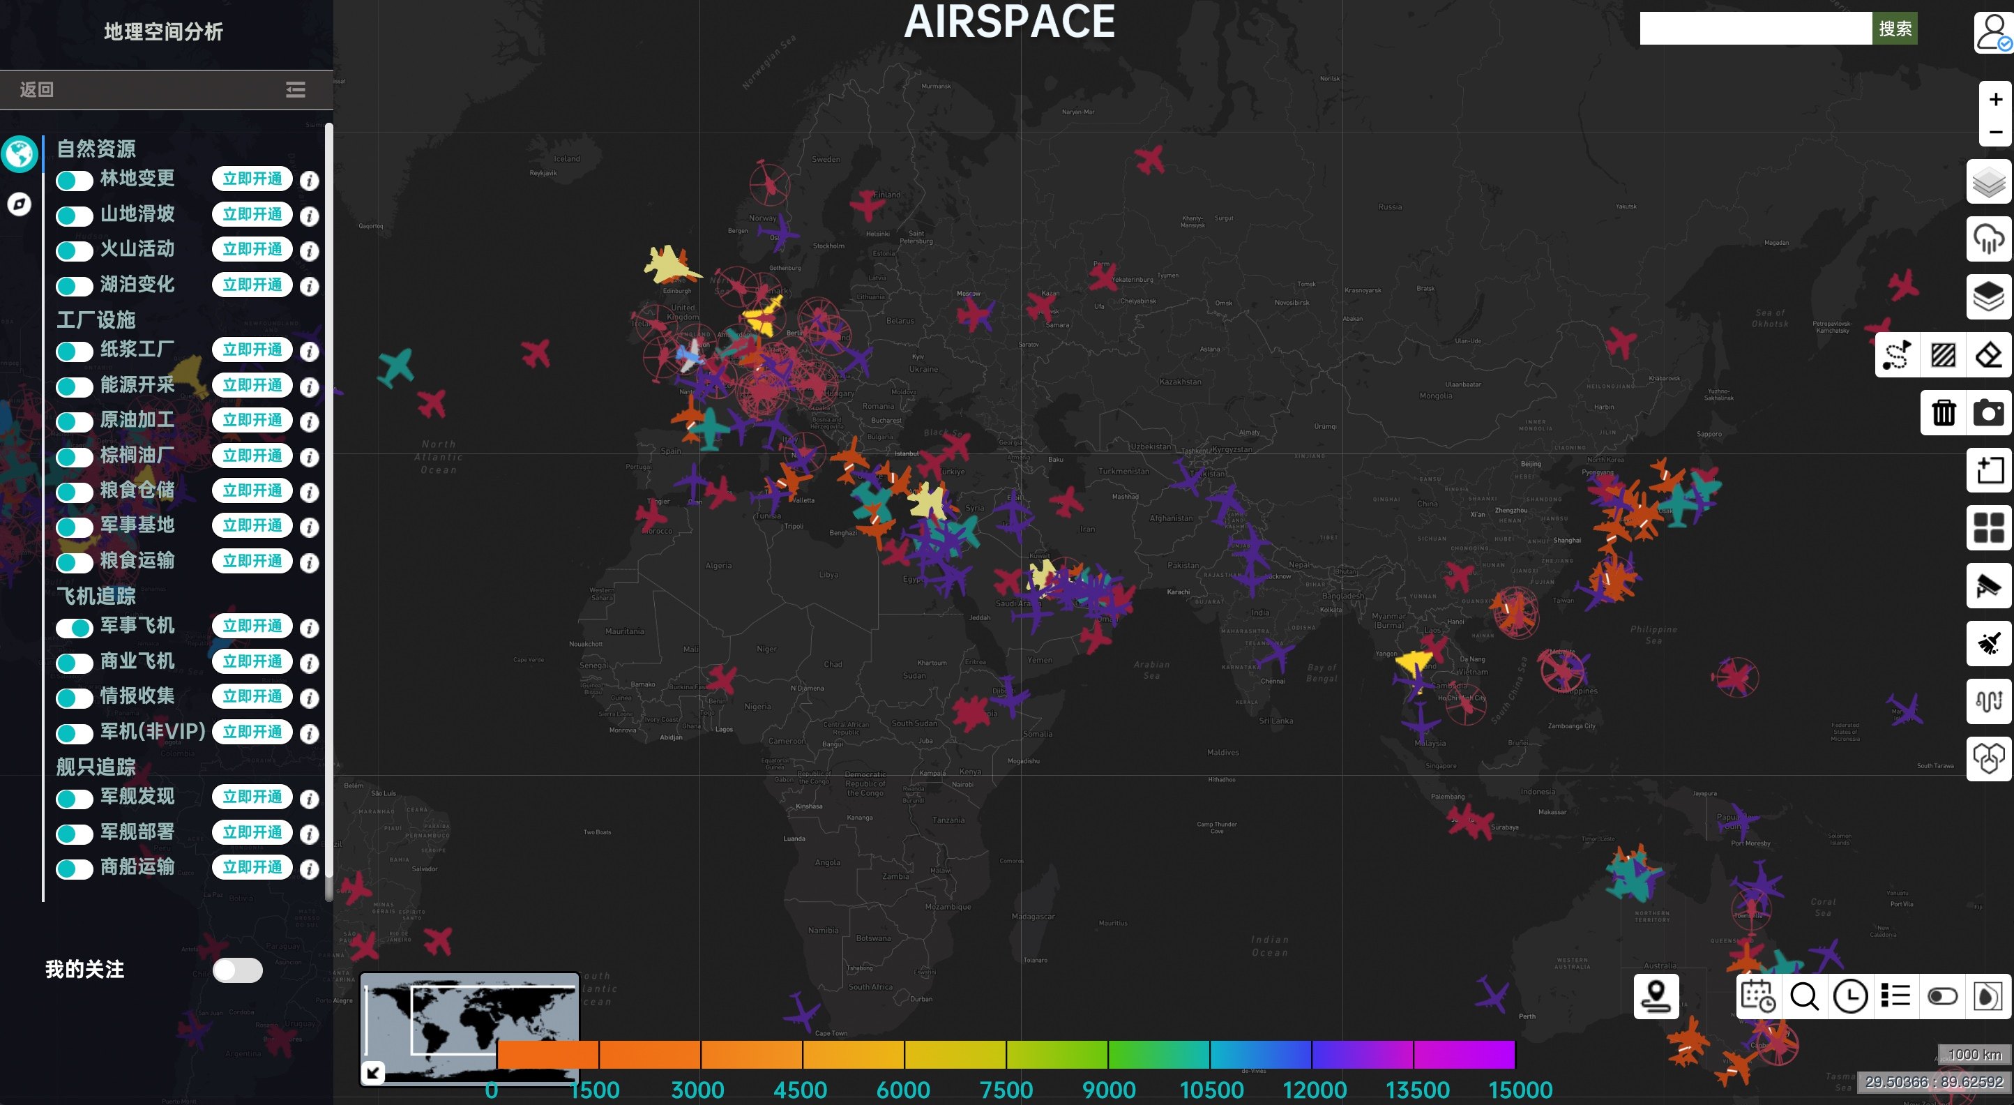
Task: Click the satellite icon
Action: click(1988, 644)
